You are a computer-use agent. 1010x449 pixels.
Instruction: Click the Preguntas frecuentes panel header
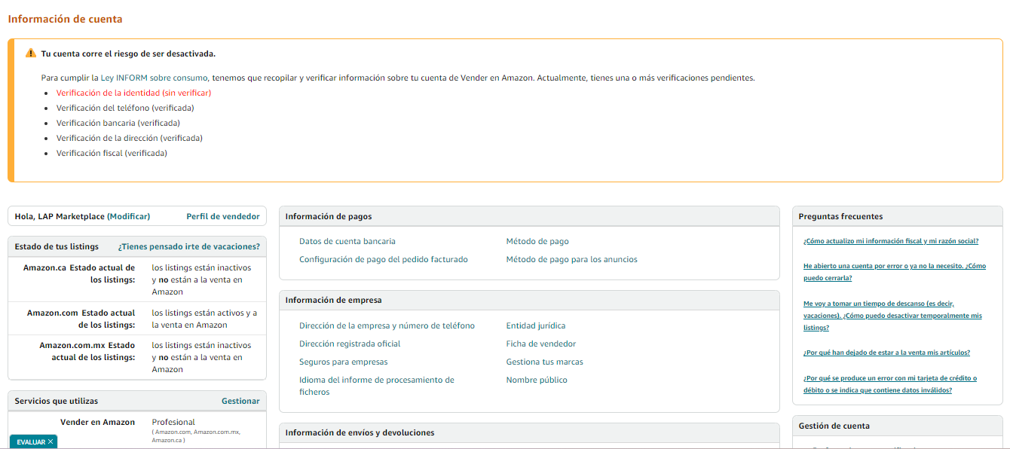[840, 216]
